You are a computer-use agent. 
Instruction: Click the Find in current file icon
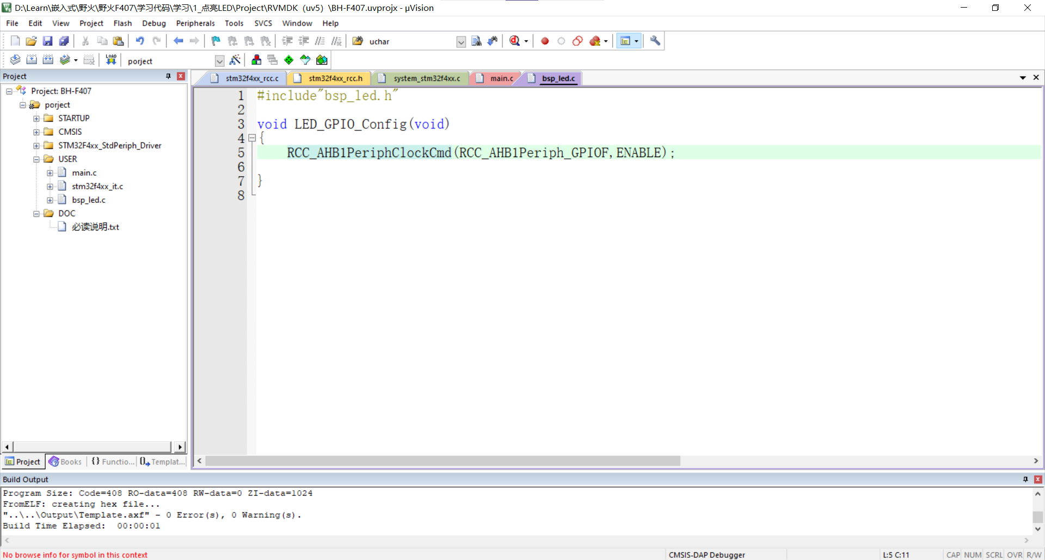click(476, 41)
